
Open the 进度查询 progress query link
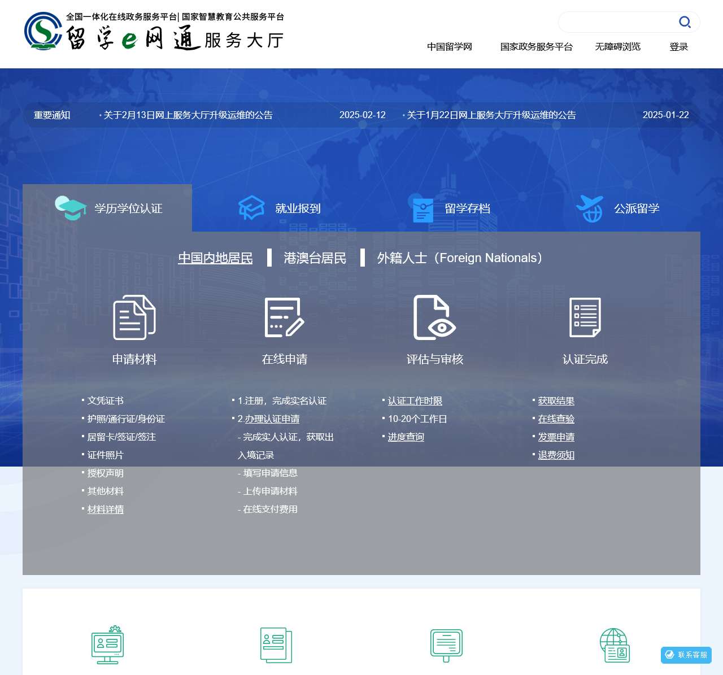(406, 437)
